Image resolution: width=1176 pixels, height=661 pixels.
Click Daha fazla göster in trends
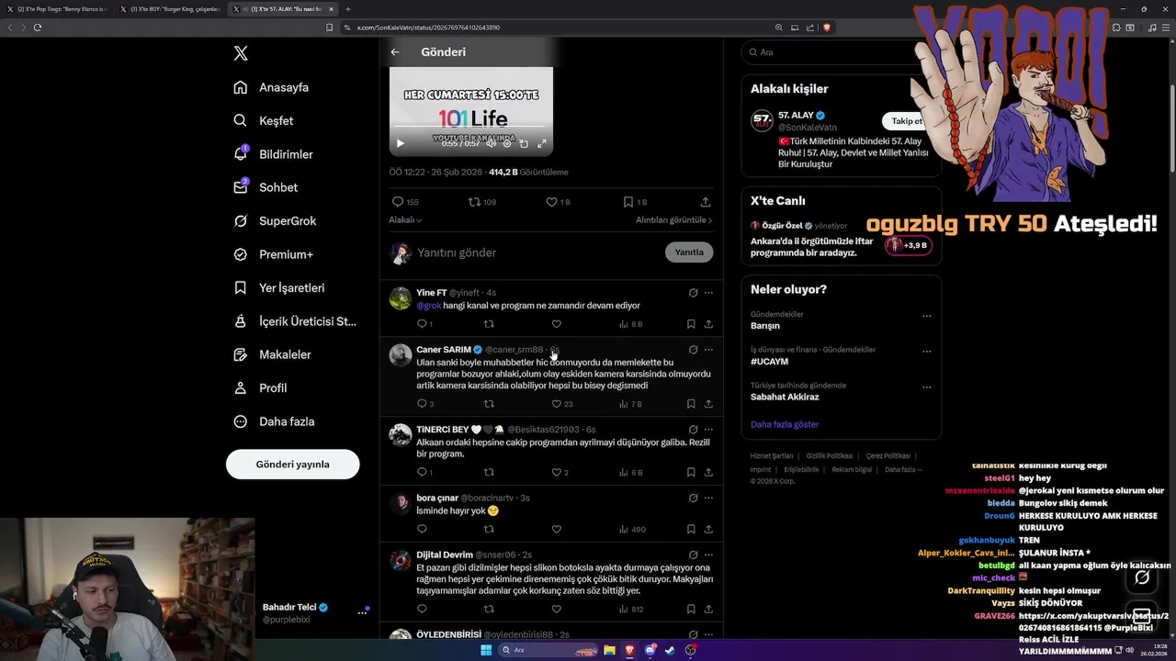coord(785,424)
